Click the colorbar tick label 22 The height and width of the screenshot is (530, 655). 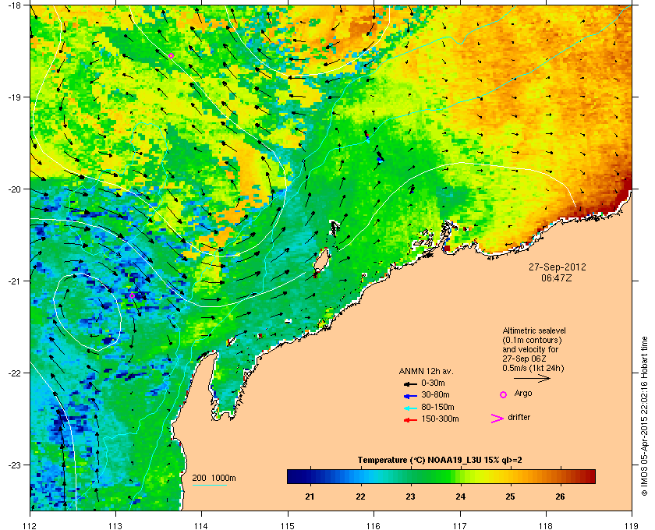[x=360, y=496]
